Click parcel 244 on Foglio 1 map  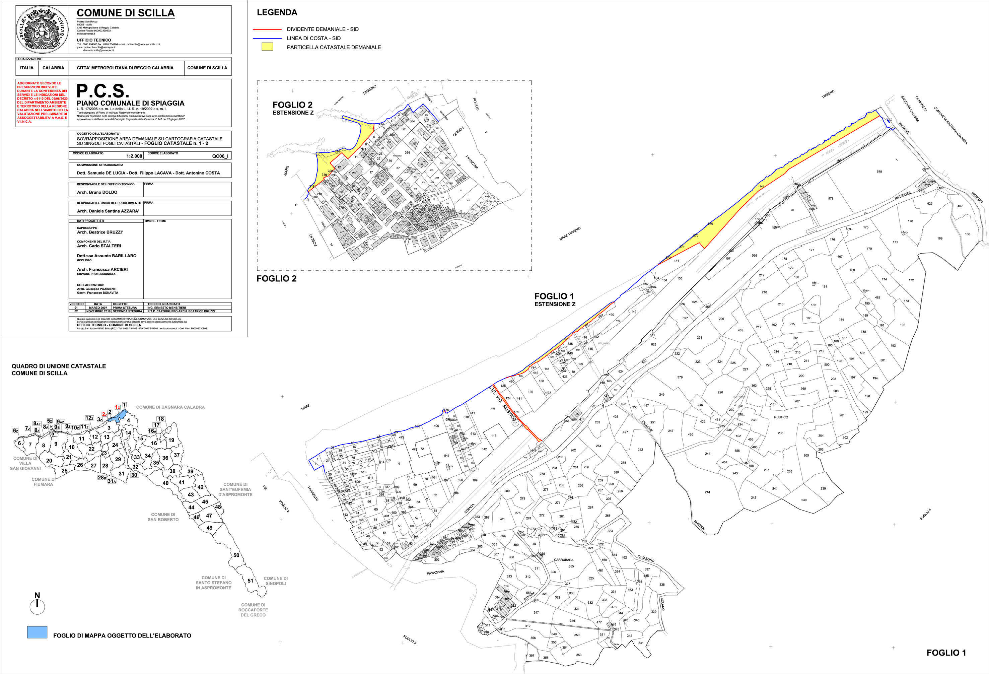coord(707,492)
